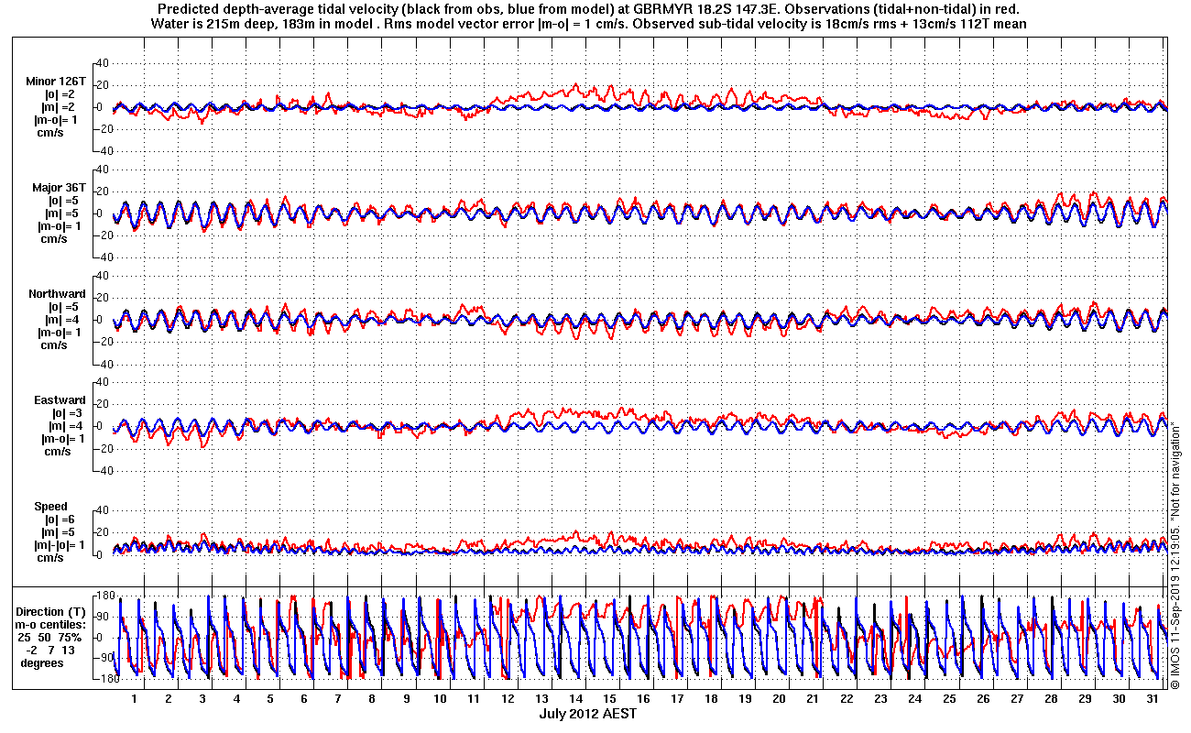Click the x-axis day label 31

(x=1153, y=699)
